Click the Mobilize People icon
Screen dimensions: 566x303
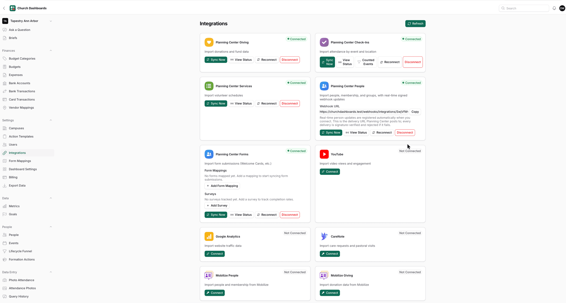(209, 276)
